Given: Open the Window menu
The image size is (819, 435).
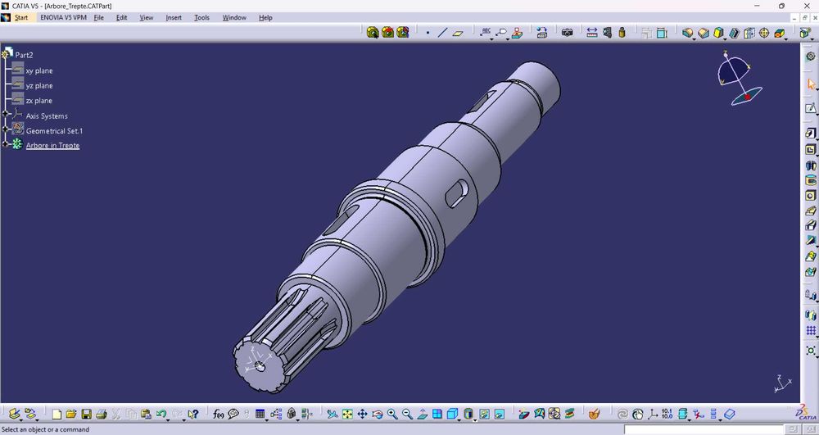Looking at the screenshot, I should tap(234, 18).
